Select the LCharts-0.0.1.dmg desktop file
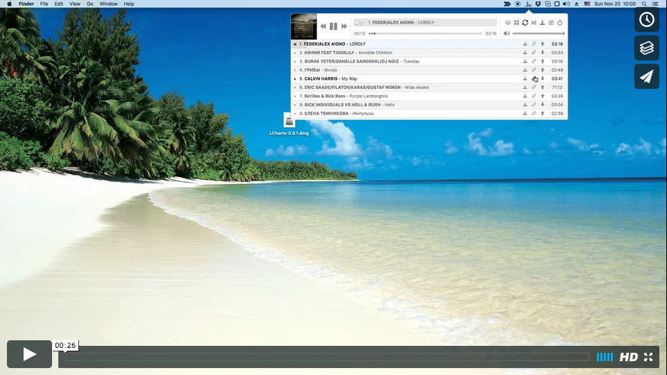This screenshot has width=667, height=375. click(289, 124)
